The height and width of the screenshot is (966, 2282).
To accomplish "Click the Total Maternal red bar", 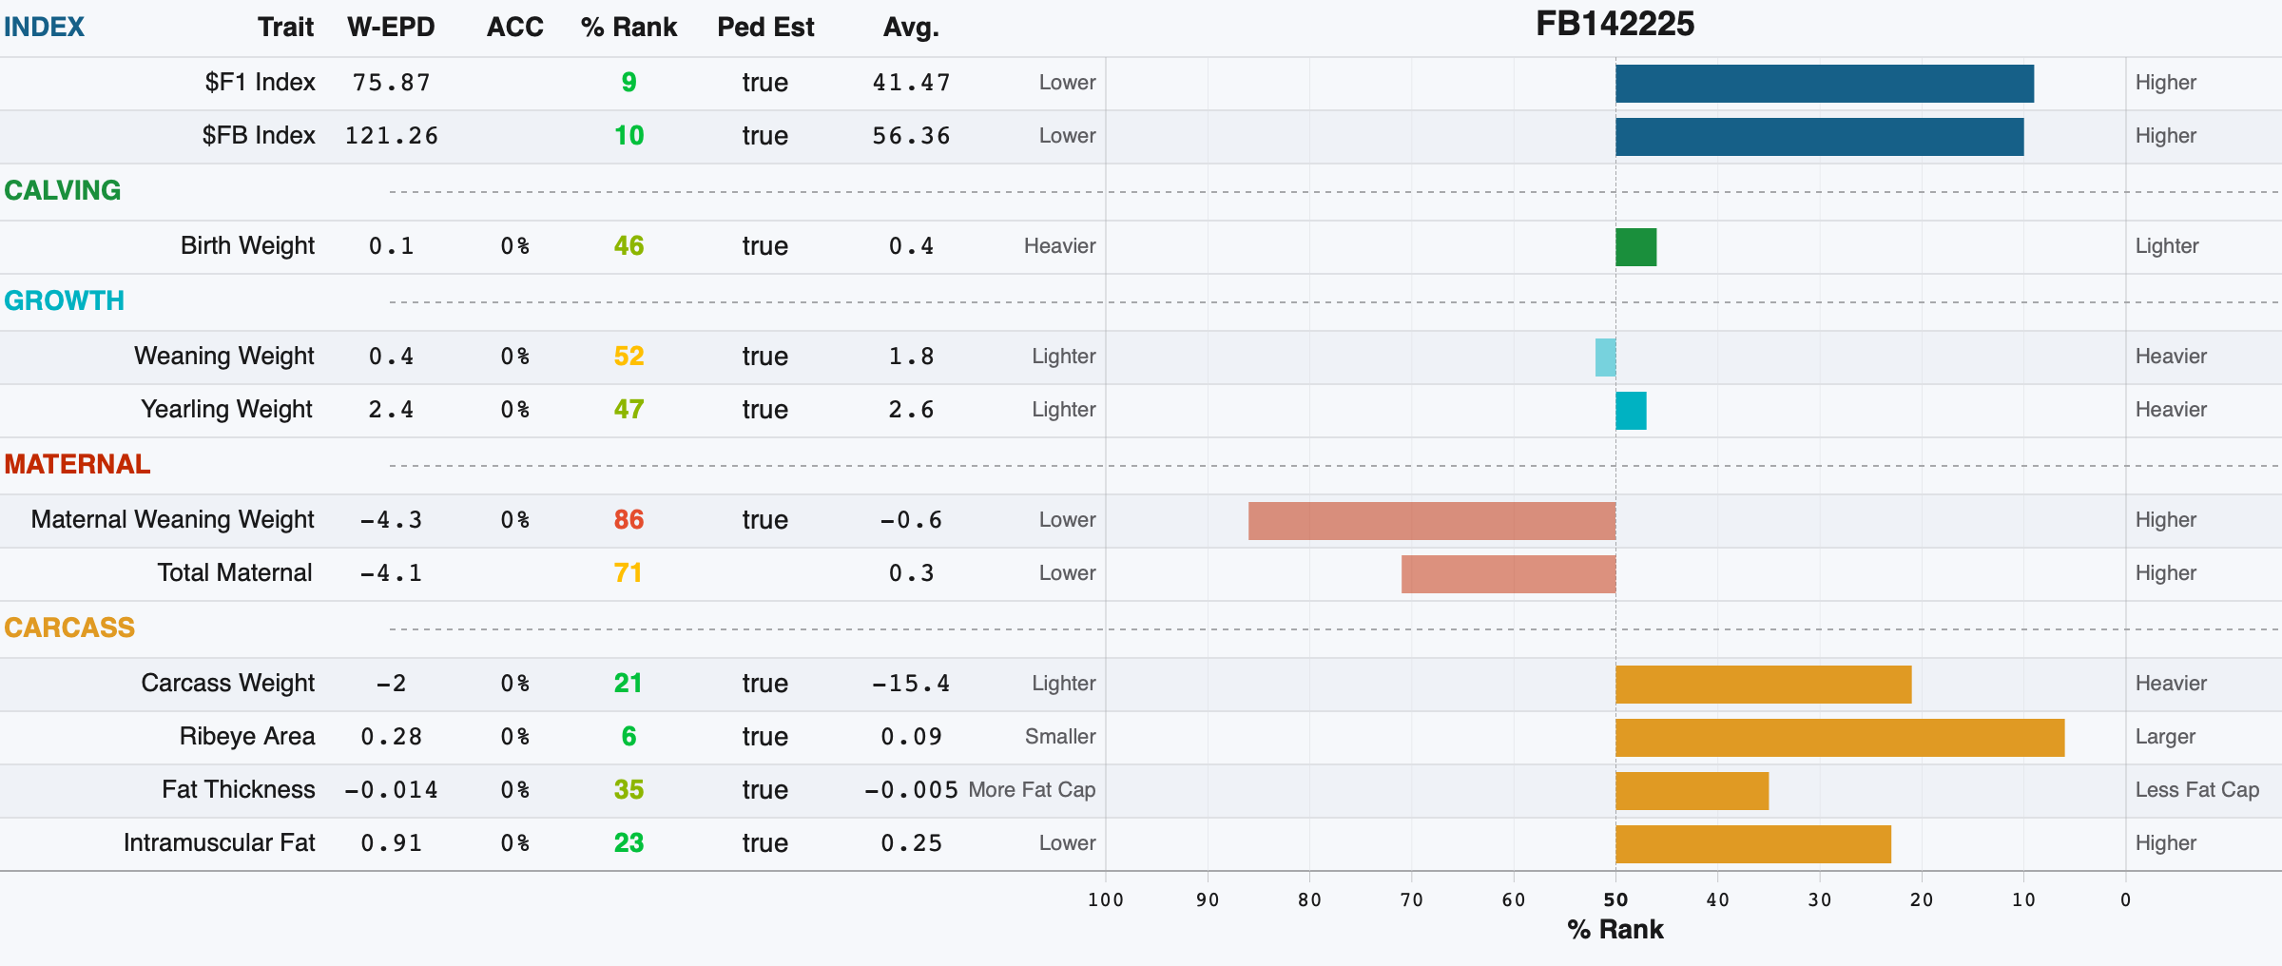I will pyautogui.click(x=1509, y=574).
